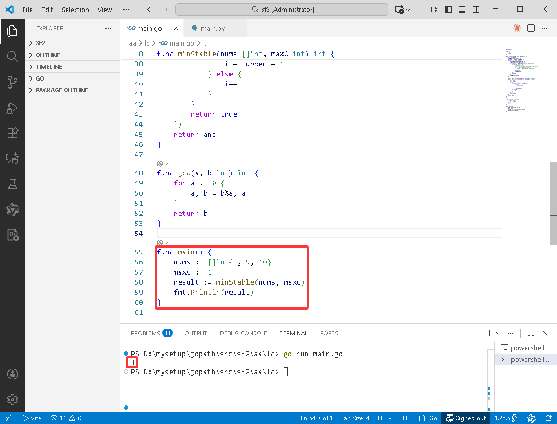Expand the SF2 folder section

73,43
